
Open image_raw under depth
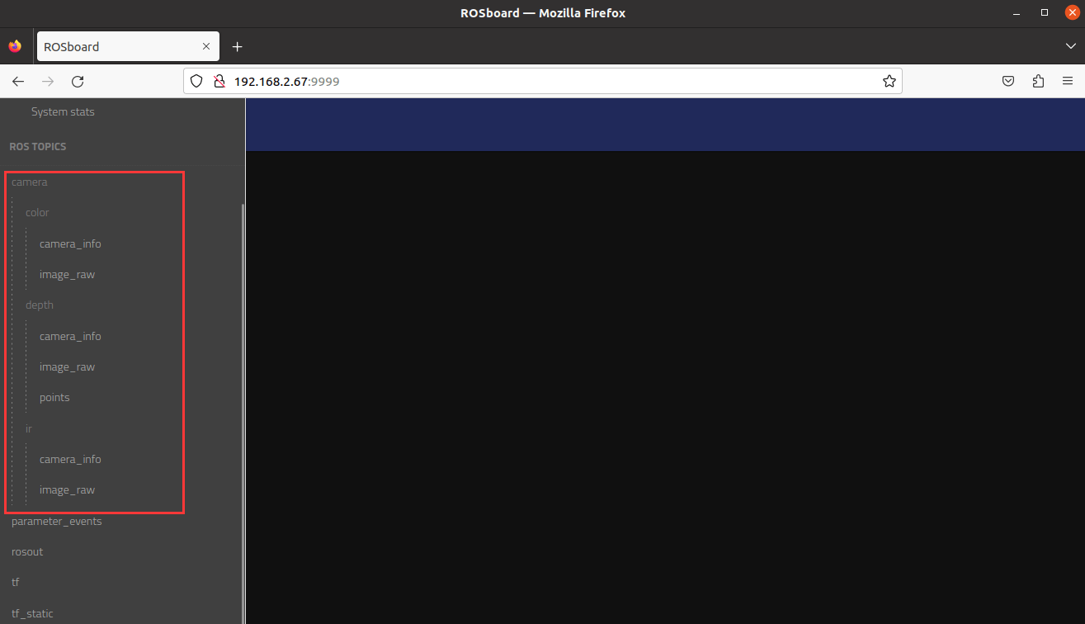pyautogui.click(x=67, y=367)
